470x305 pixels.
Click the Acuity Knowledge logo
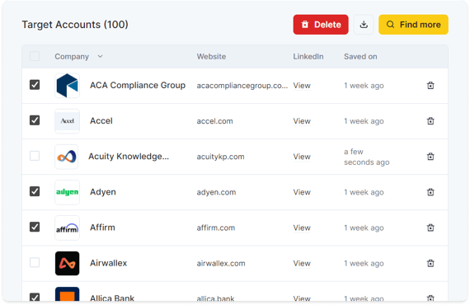coord(67,157)
